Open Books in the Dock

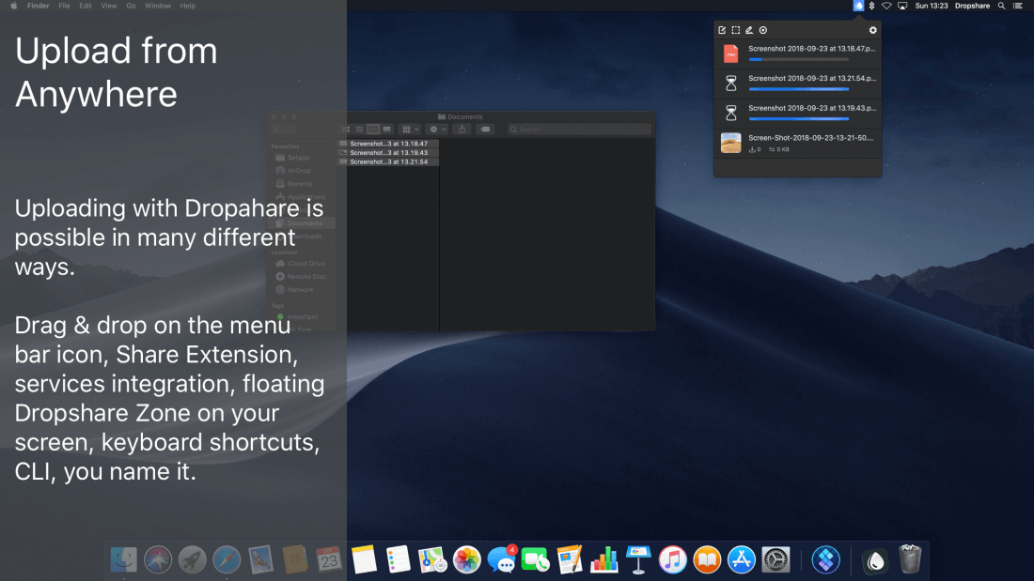point(707,560)
